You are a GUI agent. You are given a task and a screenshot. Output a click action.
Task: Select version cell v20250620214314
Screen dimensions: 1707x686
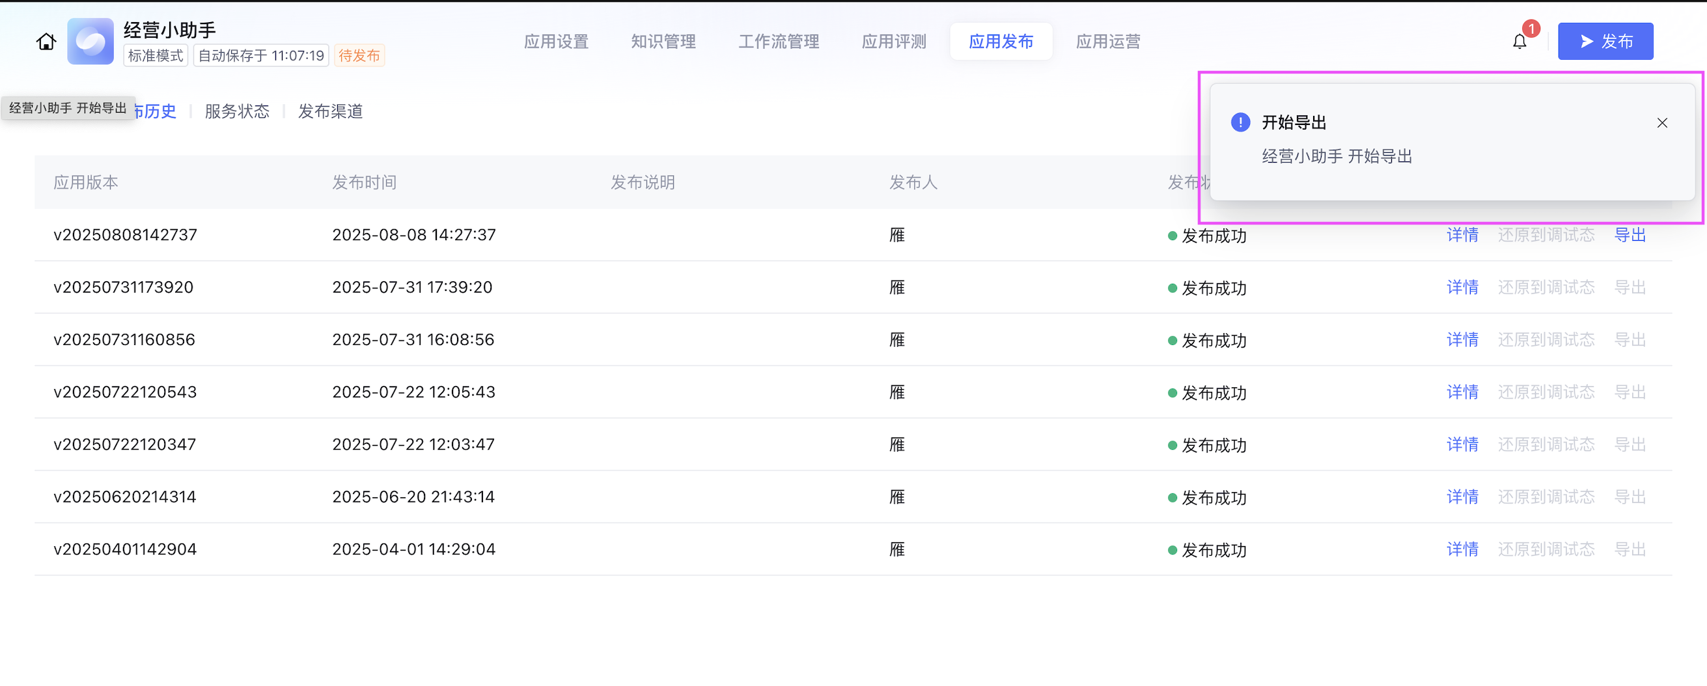coord(124,497)
